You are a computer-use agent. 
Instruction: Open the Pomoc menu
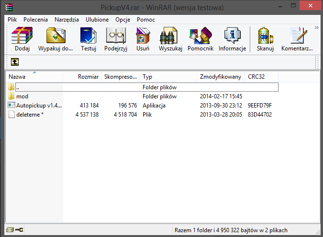pyautogui.click(x=146, y=20)
